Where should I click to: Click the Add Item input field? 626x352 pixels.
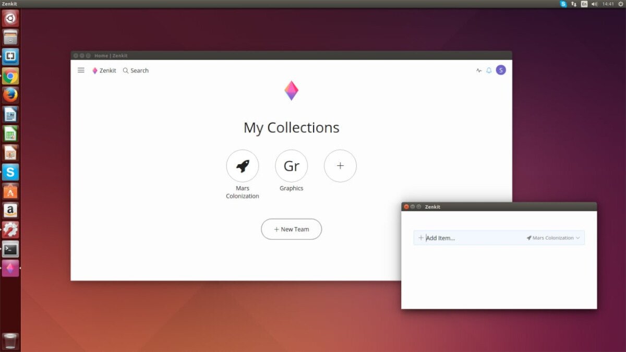click(x=499, y=238)
